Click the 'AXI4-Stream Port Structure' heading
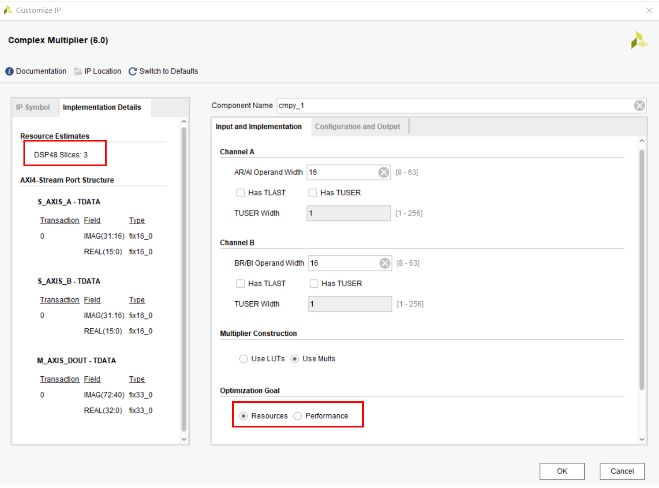Screen dimensions: 659x488 coord(67,180)
